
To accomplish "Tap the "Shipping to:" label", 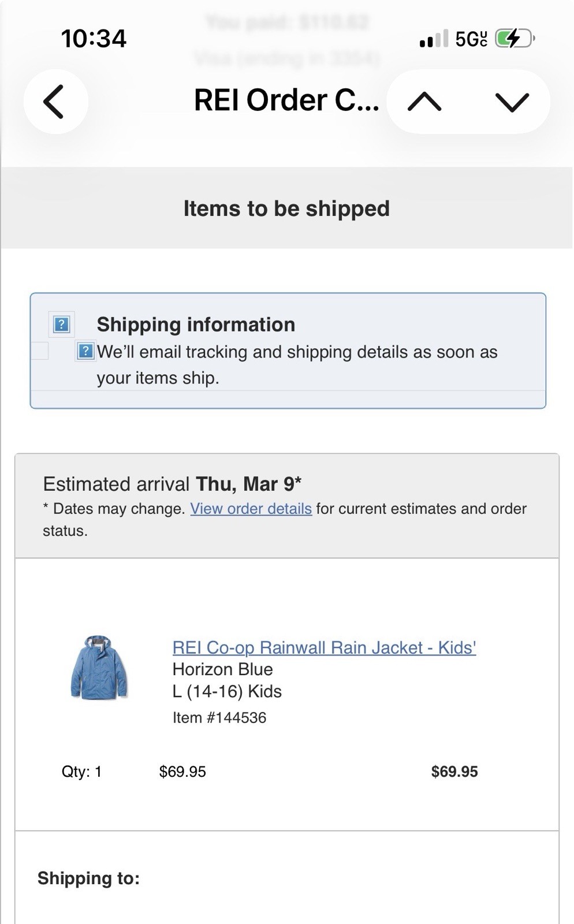I will [89, 878].
